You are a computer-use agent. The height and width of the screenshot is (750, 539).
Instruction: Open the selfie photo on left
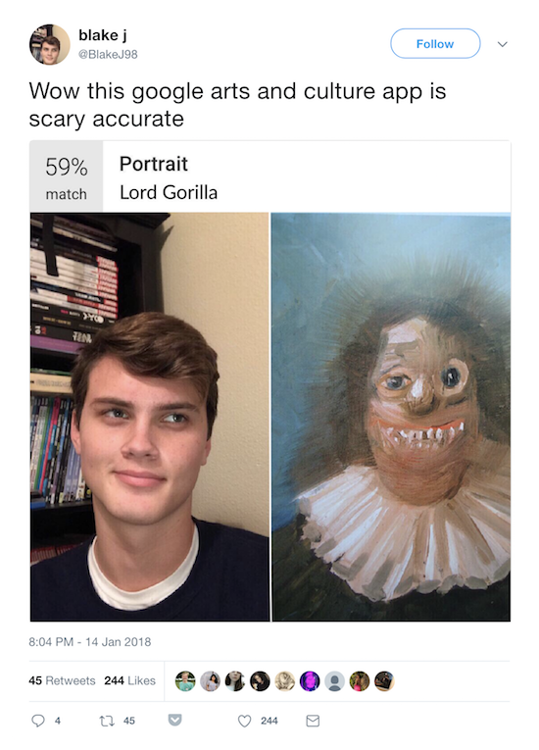[x=150, y=417]
